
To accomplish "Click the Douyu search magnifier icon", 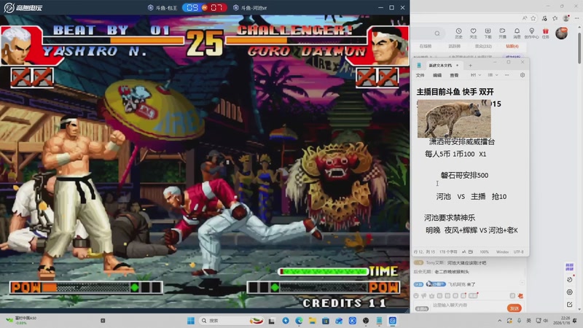I will [x=437, y=34].
